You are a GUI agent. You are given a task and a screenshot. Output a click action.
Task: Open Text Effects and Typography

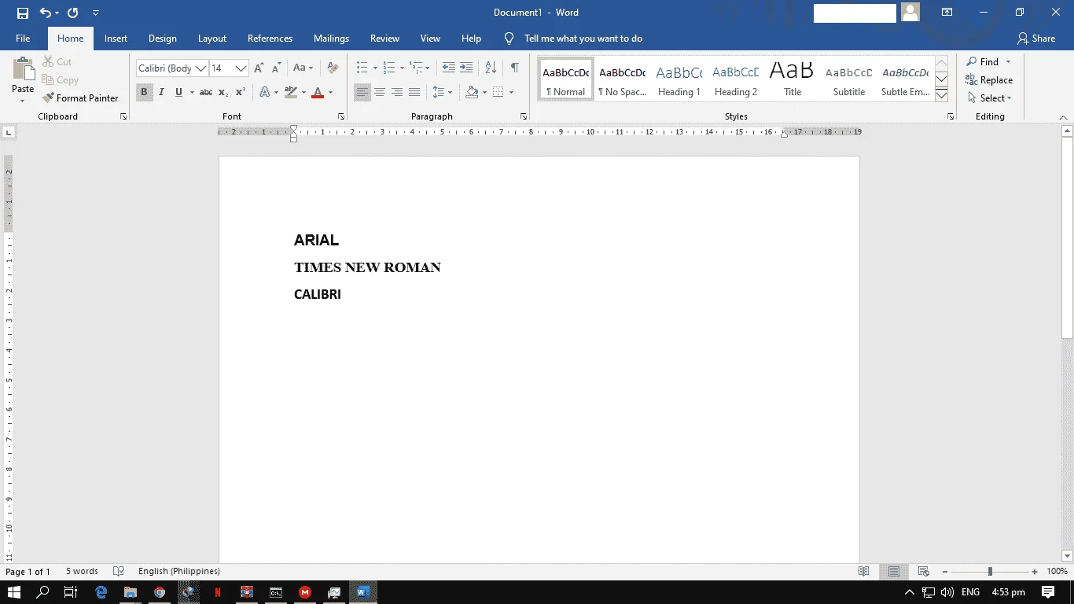(x=265, y=92)
